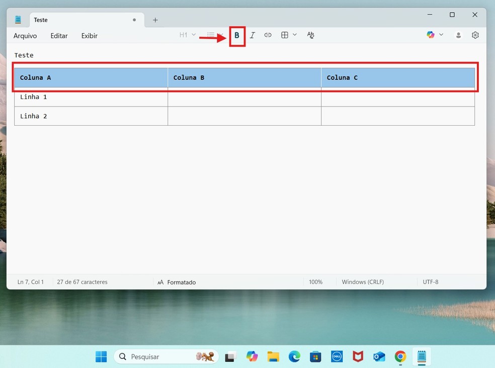Launch Microsoft Edge from the taskbar

pyautogui.click(x=294, y=356)
